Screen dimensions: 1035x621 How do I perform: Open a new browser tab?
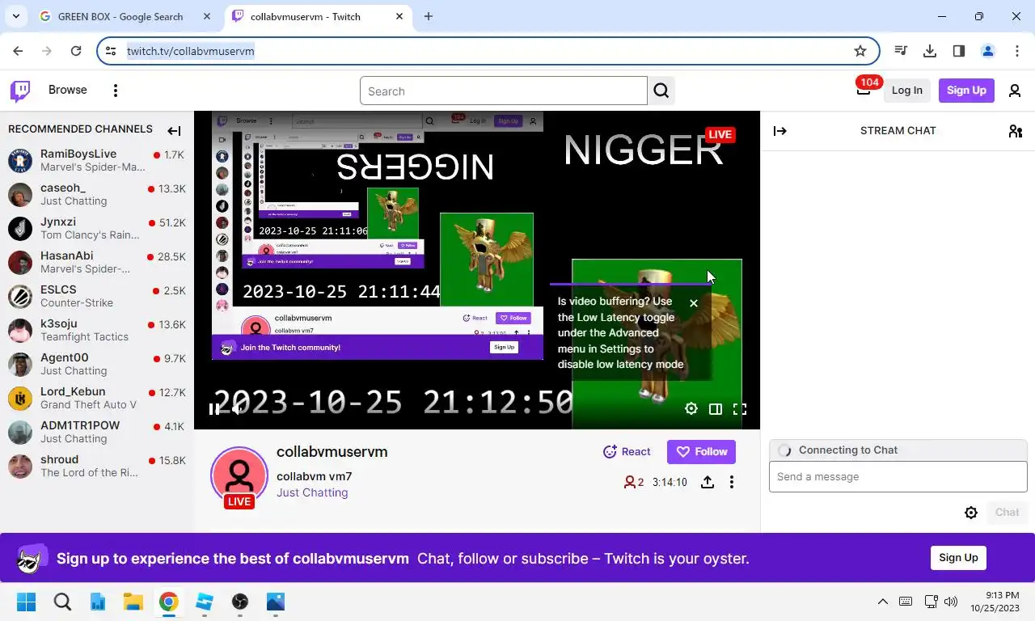[429, 16]
